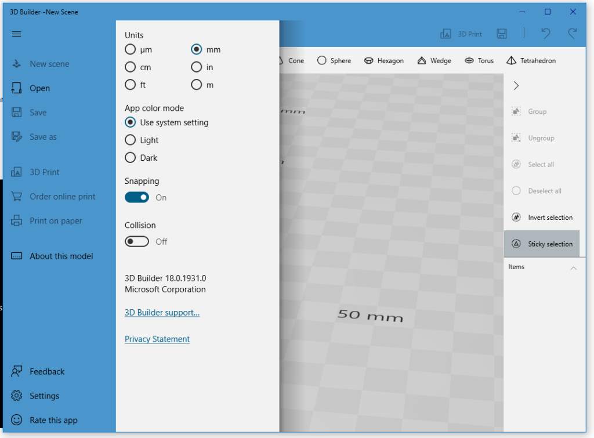Click the Open file icon
This screenshot has height=438, width=594.
[16, 88]
